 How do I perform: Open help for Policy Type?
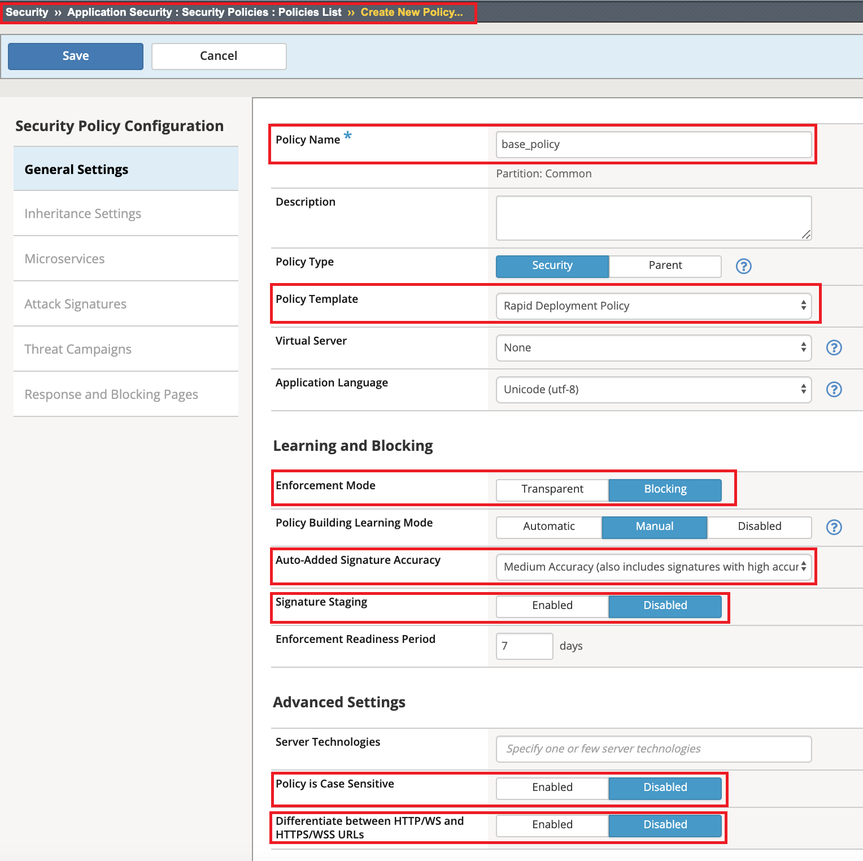[743, 266]
